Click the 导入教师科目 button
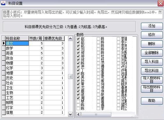The image size is (164, 120). point(152,80)
